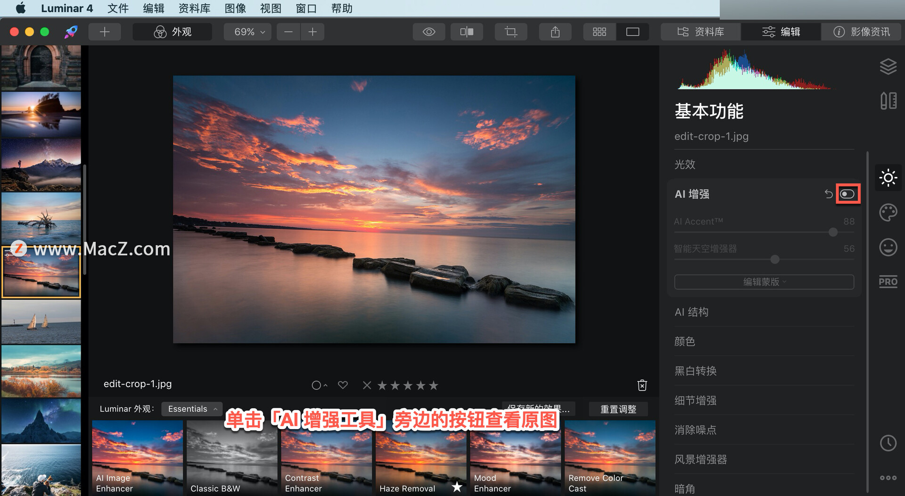This screenshot has height=496, width=905.
Task: Delete image with trash icon
Action: [642, 385]
